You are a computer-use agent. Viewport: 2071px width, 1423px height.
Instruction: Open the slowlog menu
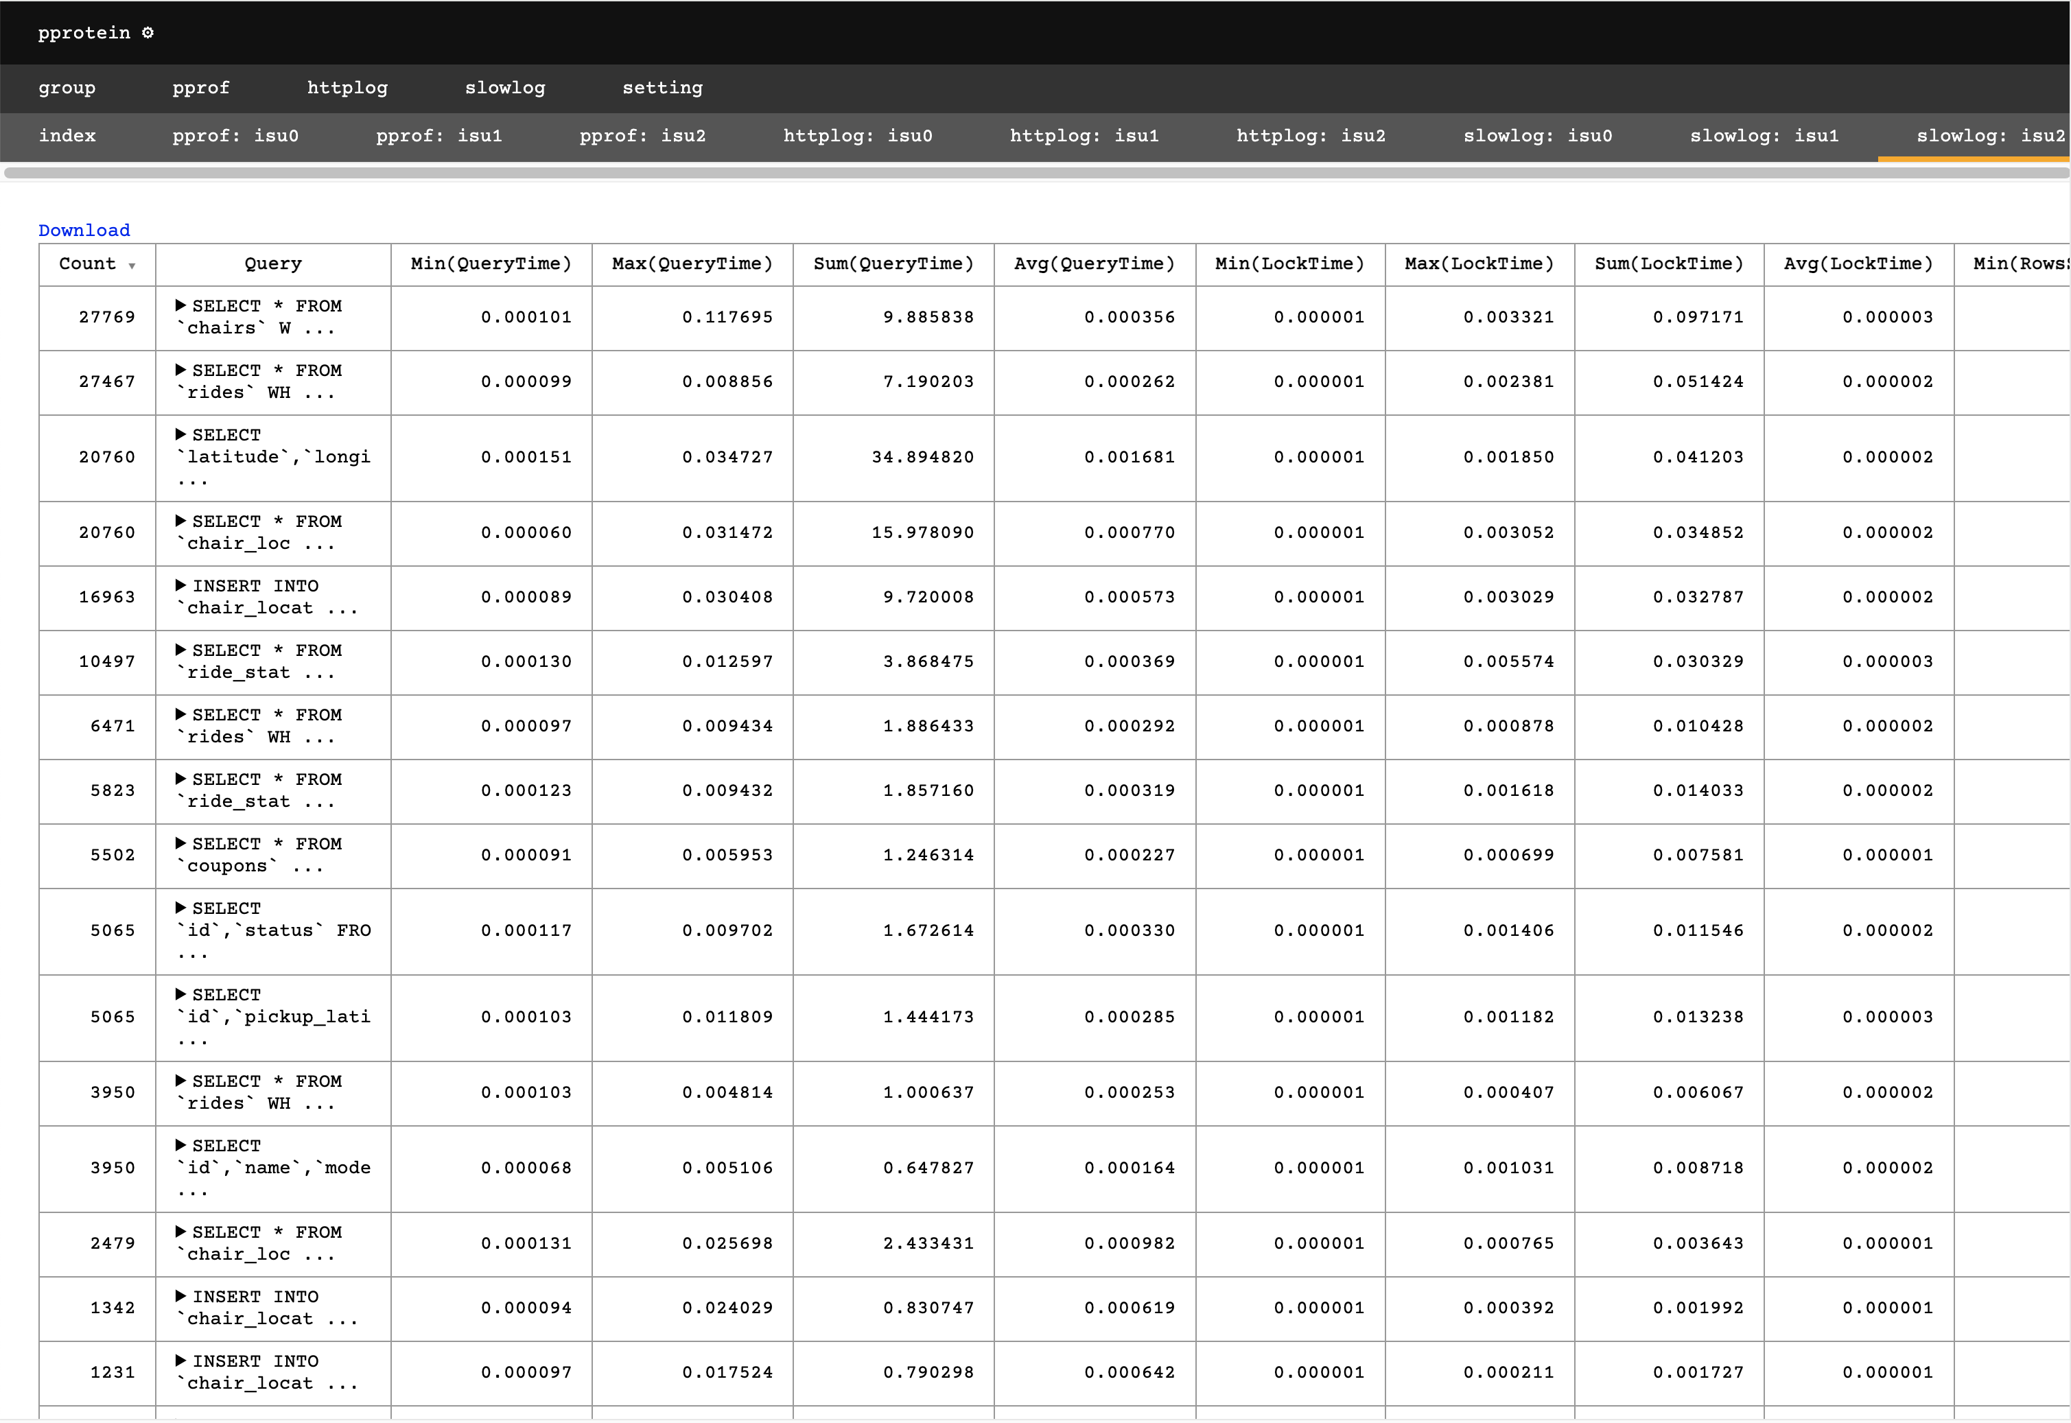[x=504, y=87]
